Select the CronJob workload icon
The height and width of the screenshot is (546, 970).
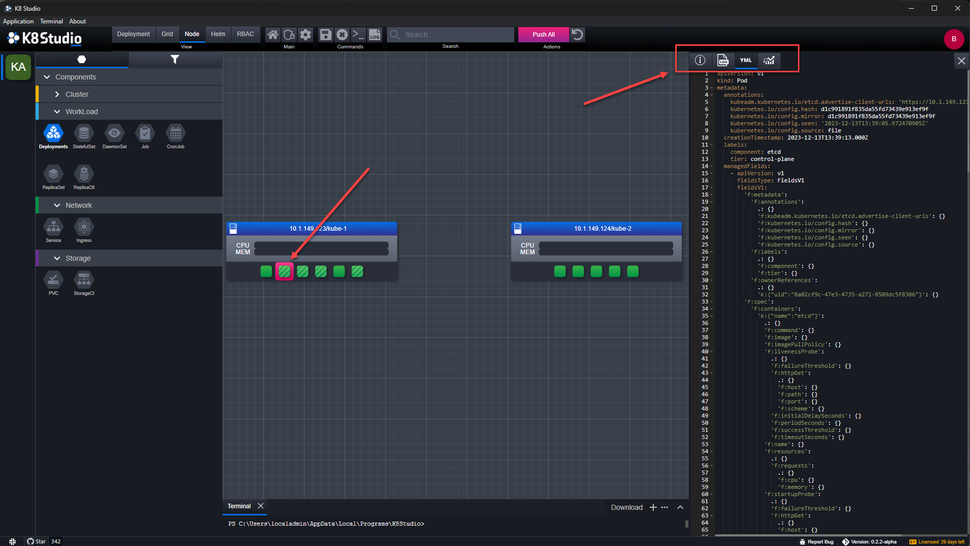pyautogui.click(x=176, y=133)
